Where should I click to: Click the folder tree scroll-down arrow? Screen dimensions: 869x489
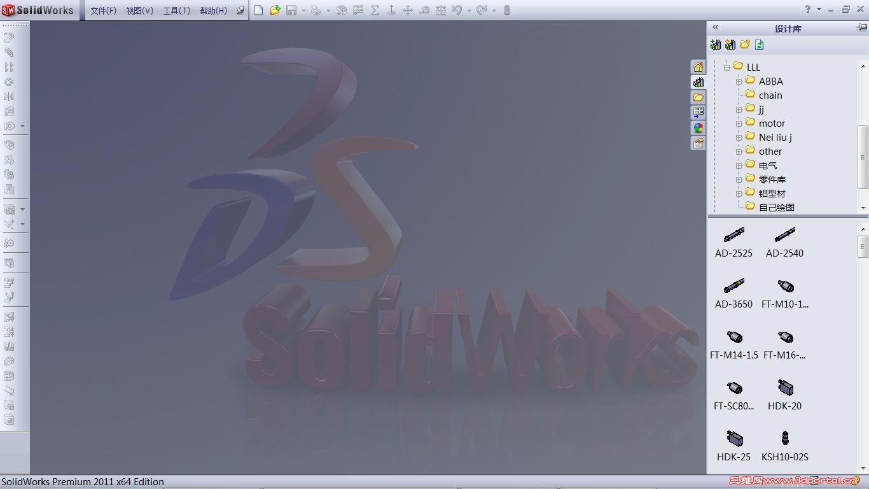[x=863, y=208]
